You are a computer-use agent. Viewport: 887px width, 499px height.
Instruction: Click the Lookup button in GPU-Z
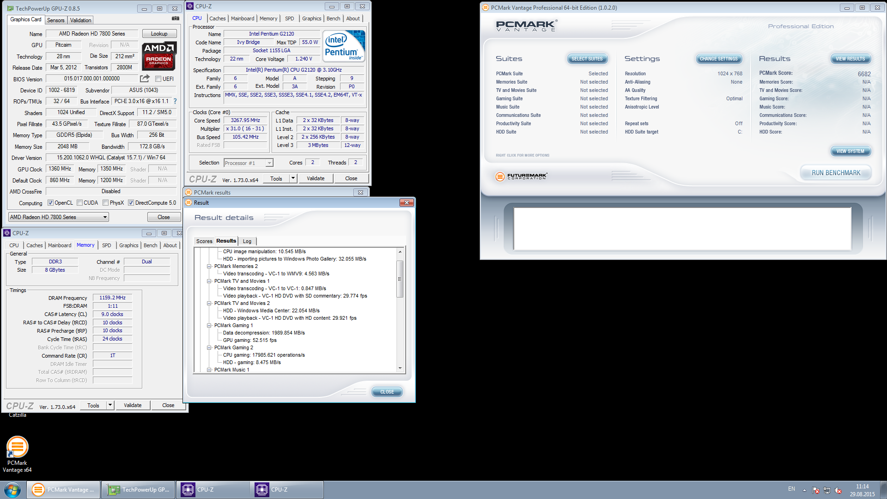159,34
